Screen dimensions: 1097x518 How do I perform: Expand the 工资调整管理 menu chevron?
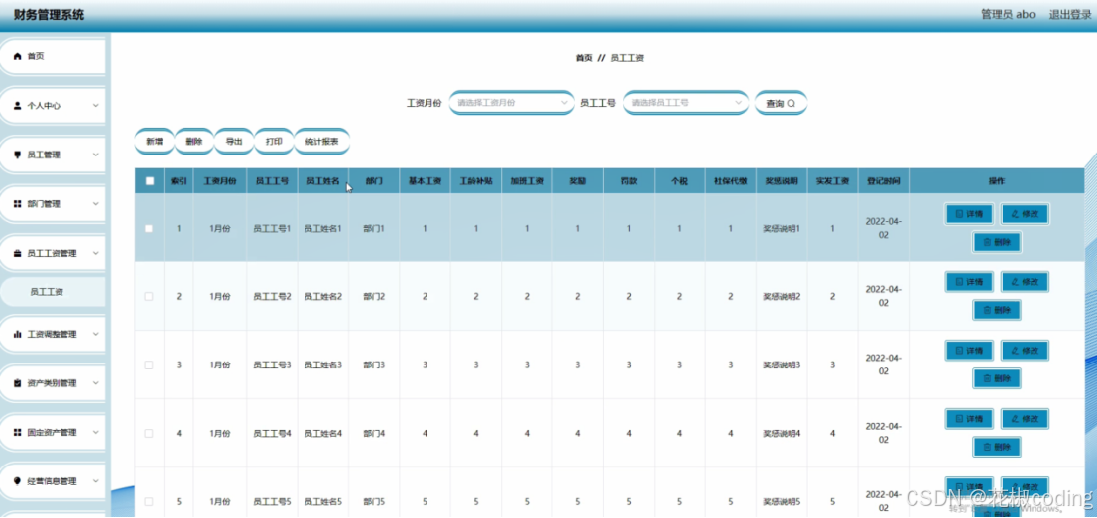96,334
